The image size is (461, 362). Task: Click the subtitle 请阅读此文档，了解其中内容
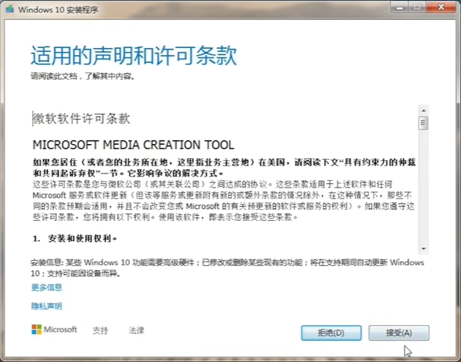coord(83,76)
